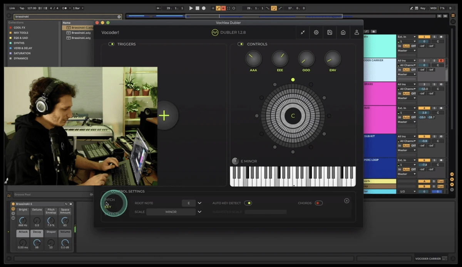Select the PITCH settings tab
This screenshot has height=267, width=462.
(110, 200)
